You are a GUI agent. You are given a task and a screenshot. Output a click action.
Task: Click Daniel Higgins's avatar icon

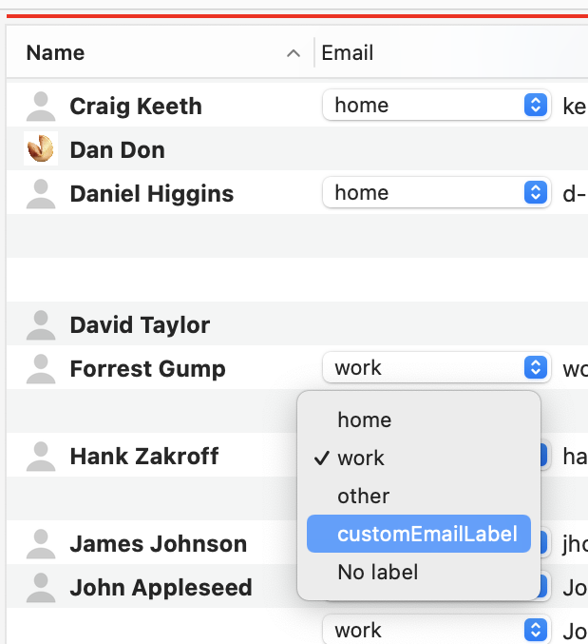pyautogui.click(x=41, y=194)
